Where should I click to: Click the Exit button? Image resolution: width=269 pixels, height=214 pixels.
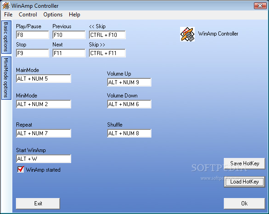[x=38, y=204]
